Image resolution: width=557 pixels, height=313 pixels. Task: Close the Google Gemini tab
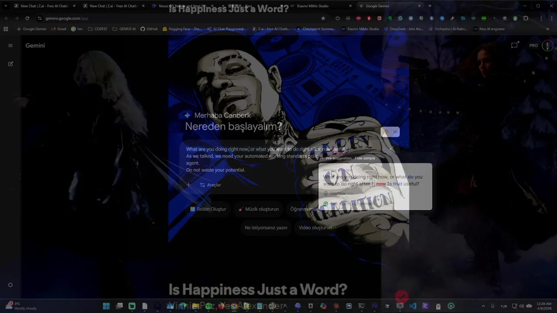tap(419, 6)
